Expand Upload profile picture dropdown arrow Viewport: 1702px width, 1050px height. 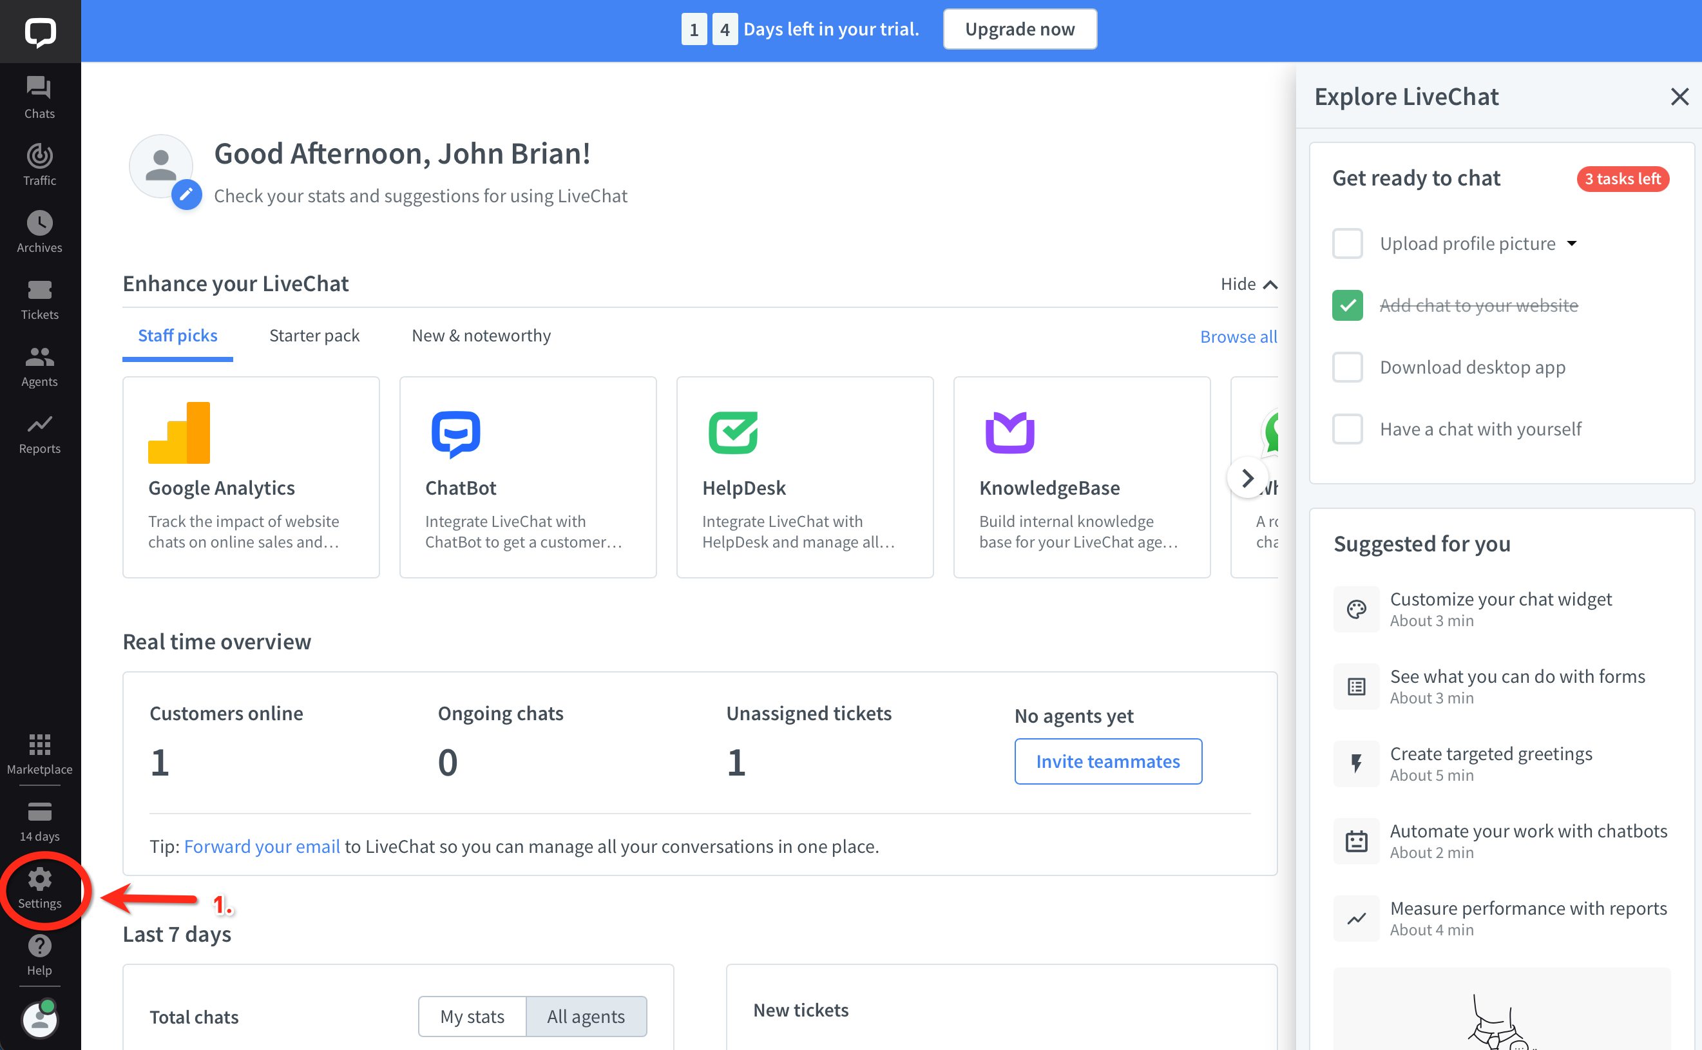click(1572, 243)
